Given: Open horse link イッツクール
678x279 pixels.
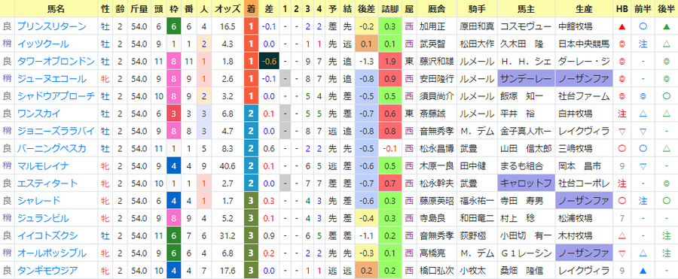Looking at the screenshot, I should click(x=42, y=44).
